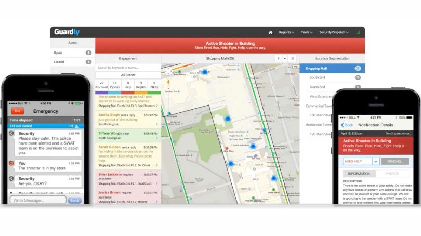Tap the responders icon beside 1/1
This screenshot has width=421, height=236.
tap(77, 126)
